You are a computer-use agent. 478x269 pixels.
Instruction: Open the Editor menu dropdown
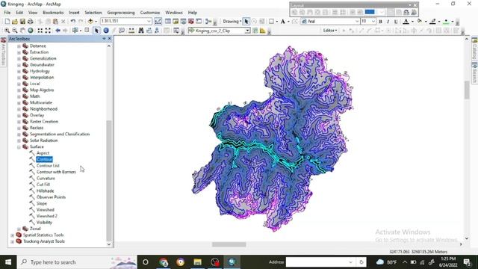pos(330,31)
